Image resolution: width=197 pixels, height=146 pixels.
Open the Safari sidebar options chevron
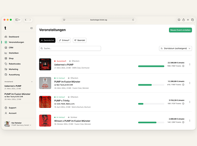click(19, 20)
